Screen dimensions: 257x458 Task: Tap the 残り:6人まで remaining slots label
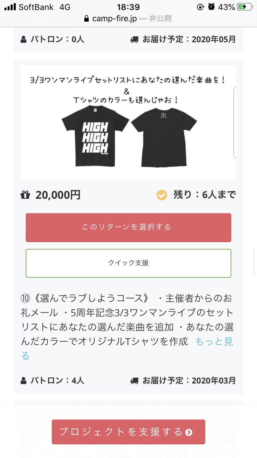click(x=204, y=195)
